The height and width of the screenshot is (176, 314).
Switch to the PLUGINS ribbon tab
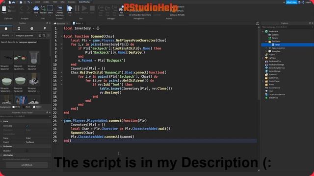click(x=72, y=2)
